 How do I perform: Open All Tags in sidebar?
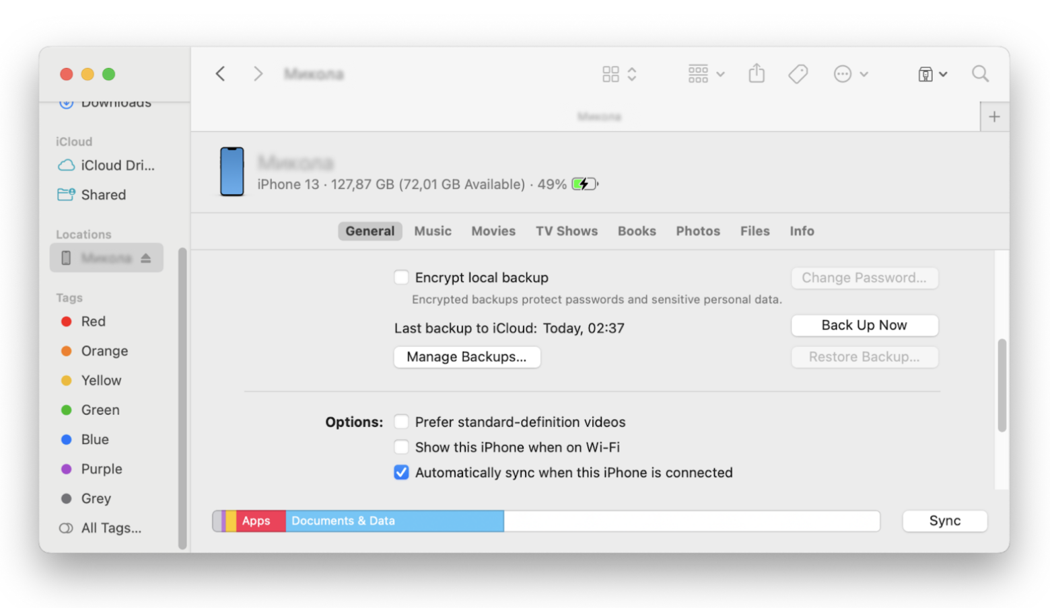(x=100, y=529)
